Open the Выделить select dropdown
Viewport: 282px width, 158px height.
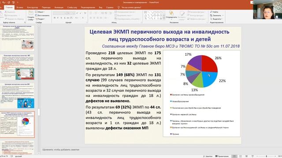pos(216,19)
